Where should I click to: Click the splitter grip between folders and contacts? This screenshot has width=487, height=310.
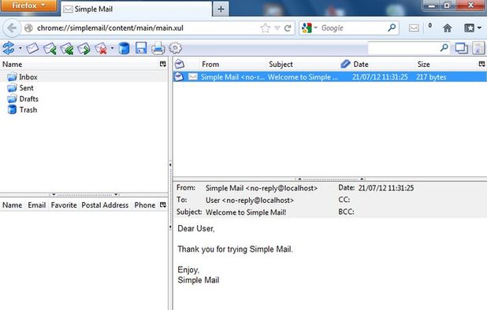pyautogui.click(x=84, y=194)
